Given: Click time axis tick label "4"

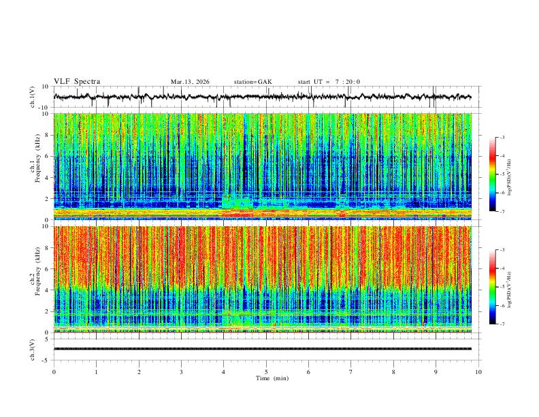Looking at the screenshot, I should click(224, 372).
